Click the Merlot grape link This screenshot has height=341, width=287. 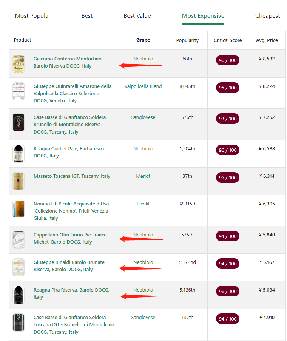click(x=143, y=176)
